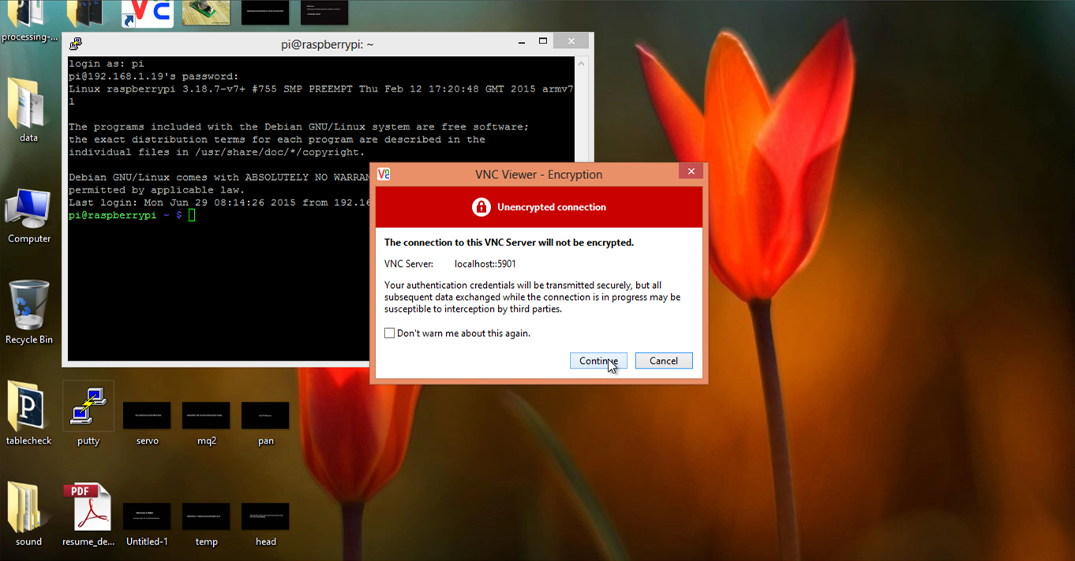Maximize the pi@raspberrypi PuTTY window
This screenshot has width=1075, height=561.
pos(543,41)
